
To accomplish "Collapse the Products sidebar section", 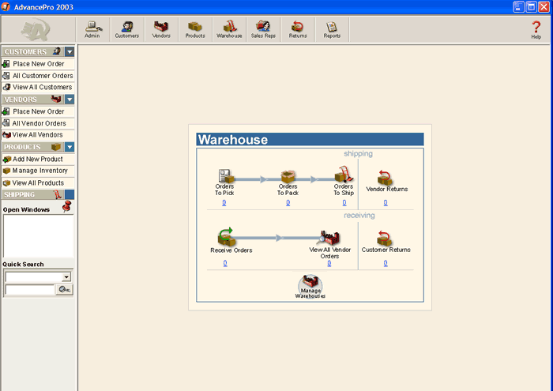I will [x=70, y=147].
